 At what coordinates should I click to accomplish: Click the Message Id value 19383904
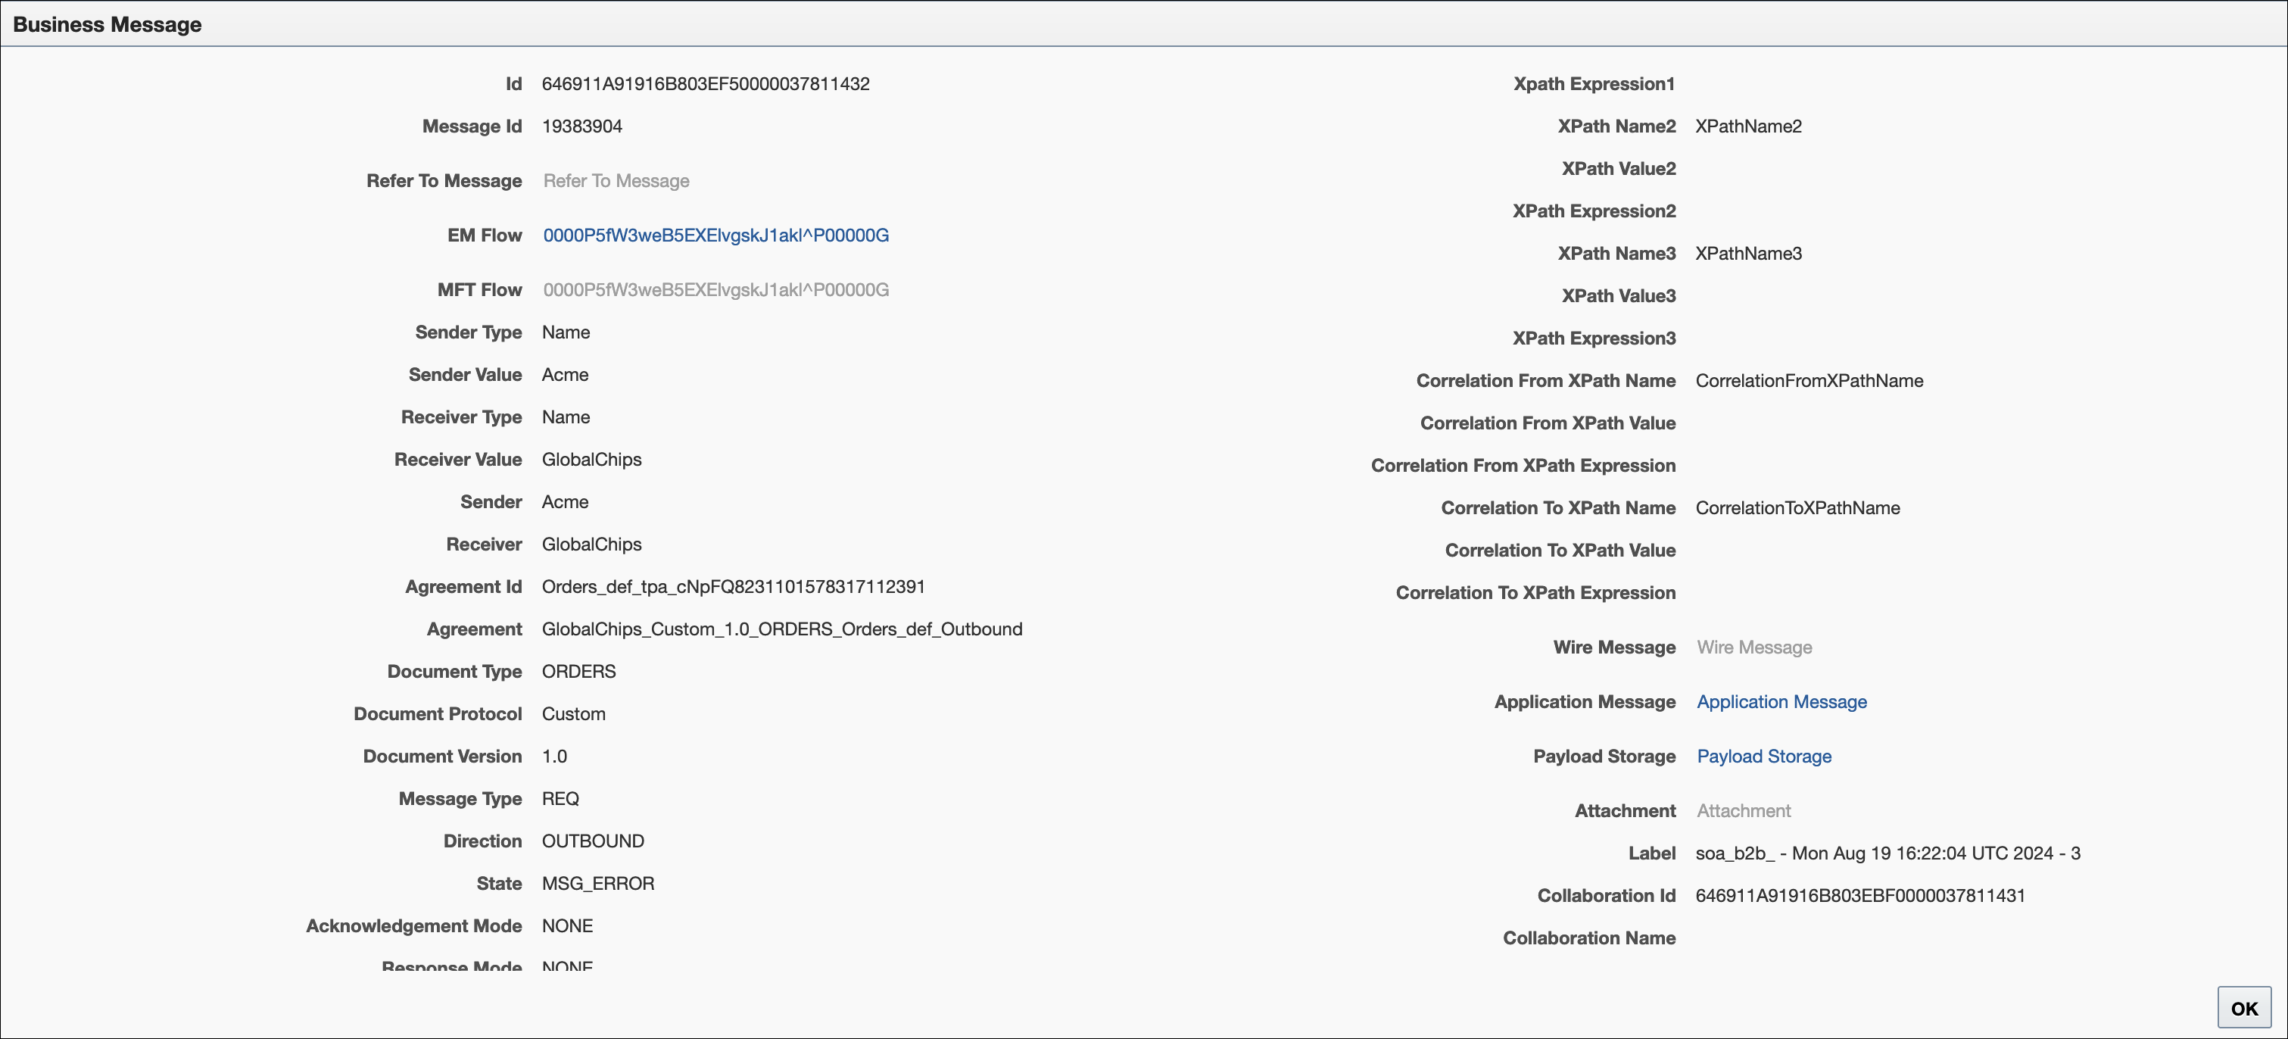(581, 126)
